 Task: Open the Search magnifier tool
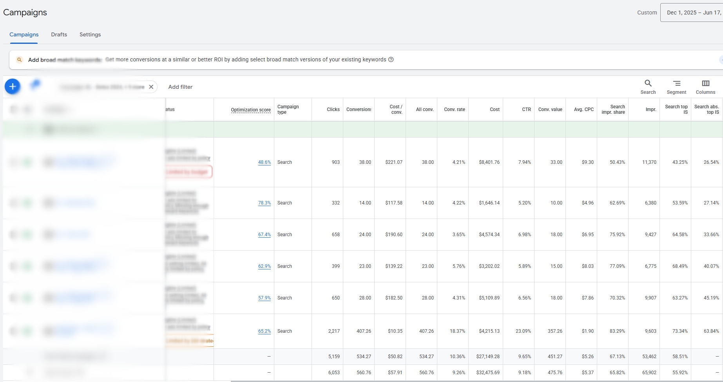pos(648,87)
